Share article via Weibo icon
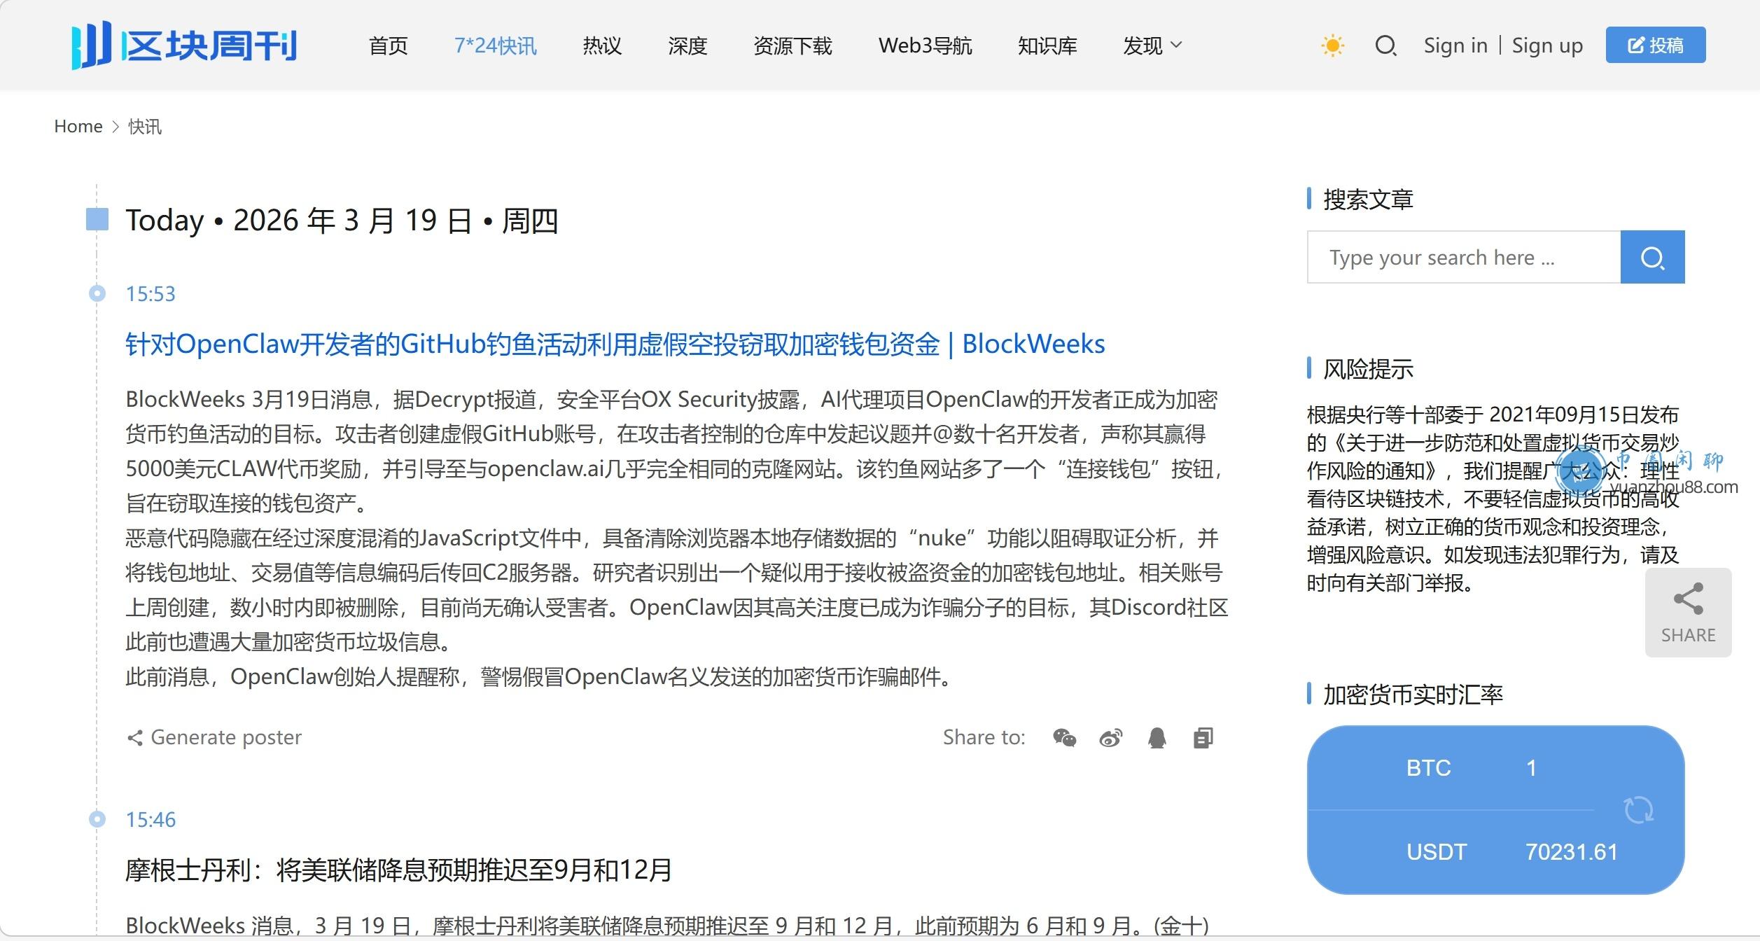 [1110, 738]
